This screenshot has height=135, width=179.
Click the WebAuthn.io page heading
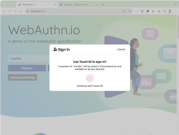point(44,30)
